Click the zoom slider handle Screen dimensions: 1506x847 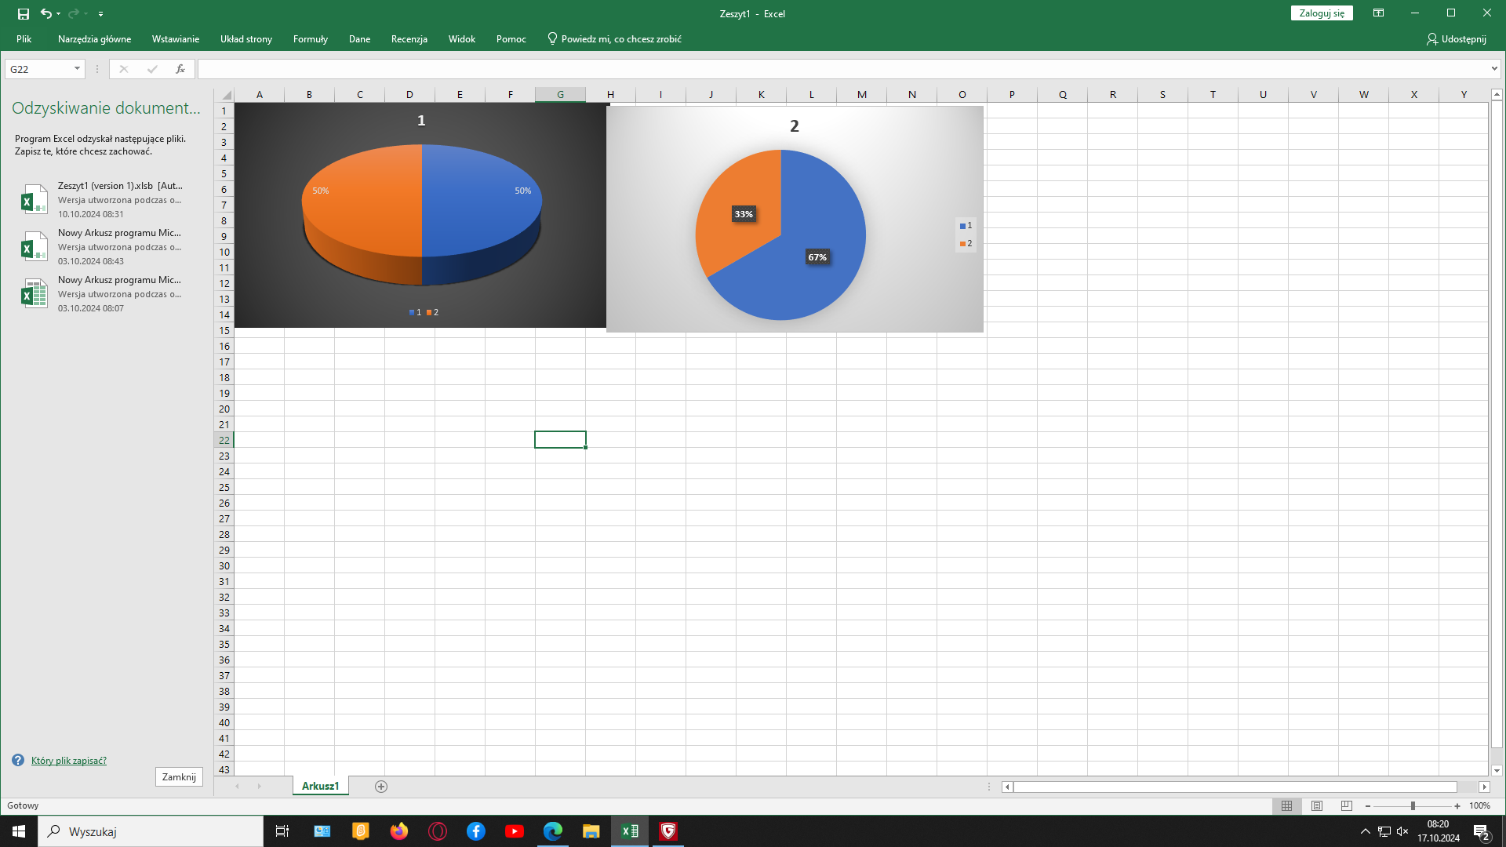click(x=1413, y=806)
